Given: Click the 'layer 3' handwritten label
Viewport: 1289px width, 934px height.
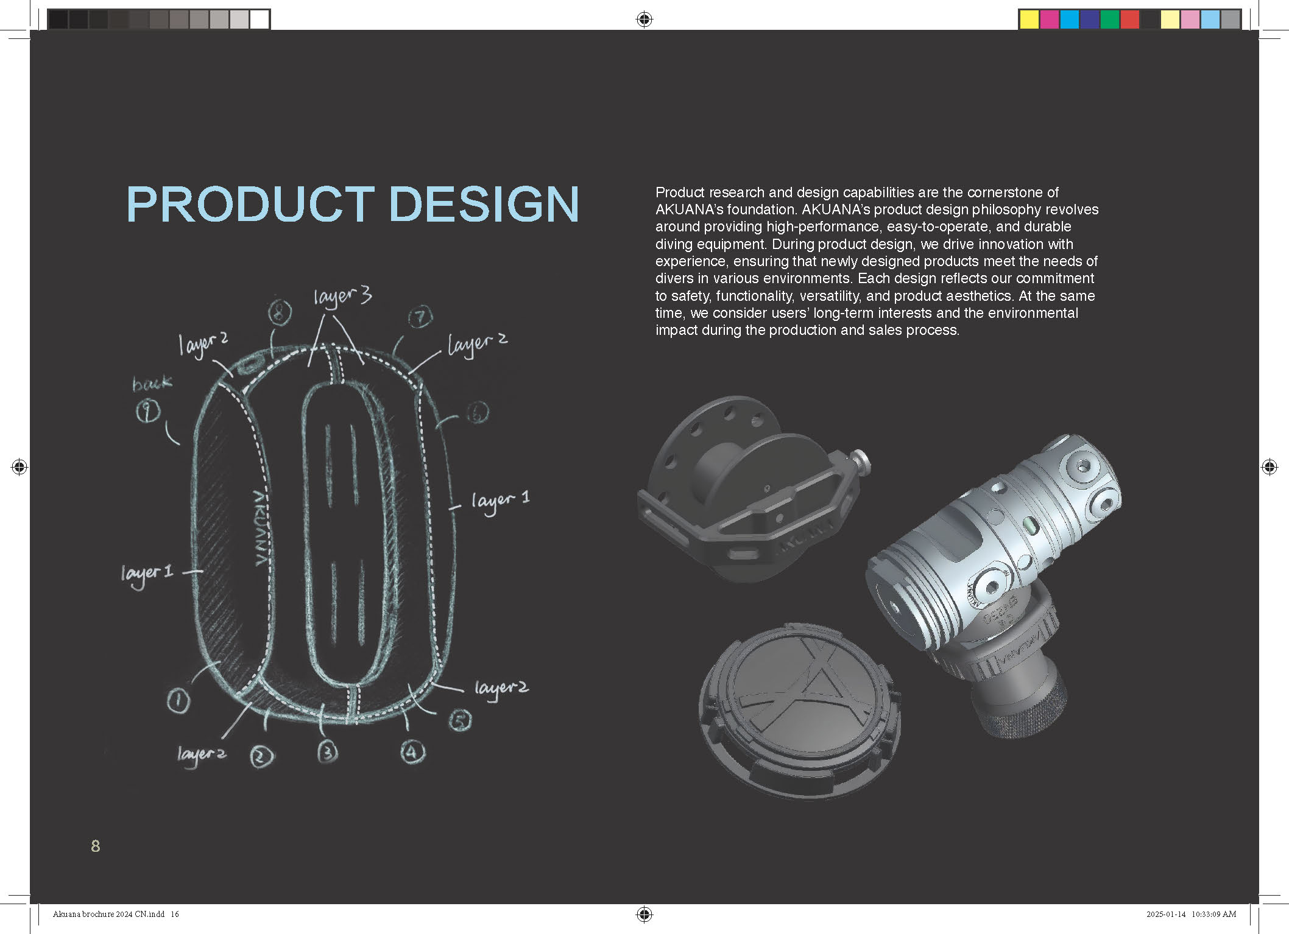Looking at the screenshot, I should tap(342, 297).
